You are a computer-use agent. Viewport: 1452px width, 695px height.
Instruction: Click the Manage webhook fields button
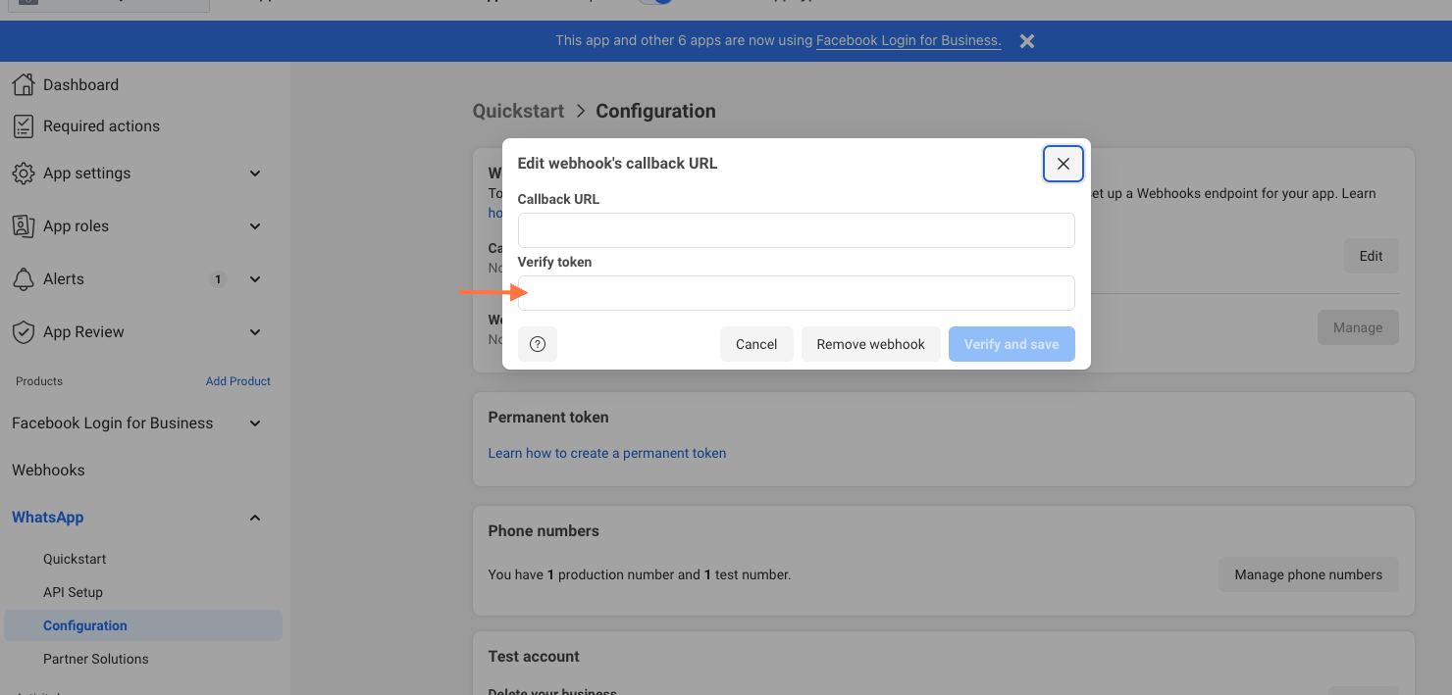[1358, 327]
